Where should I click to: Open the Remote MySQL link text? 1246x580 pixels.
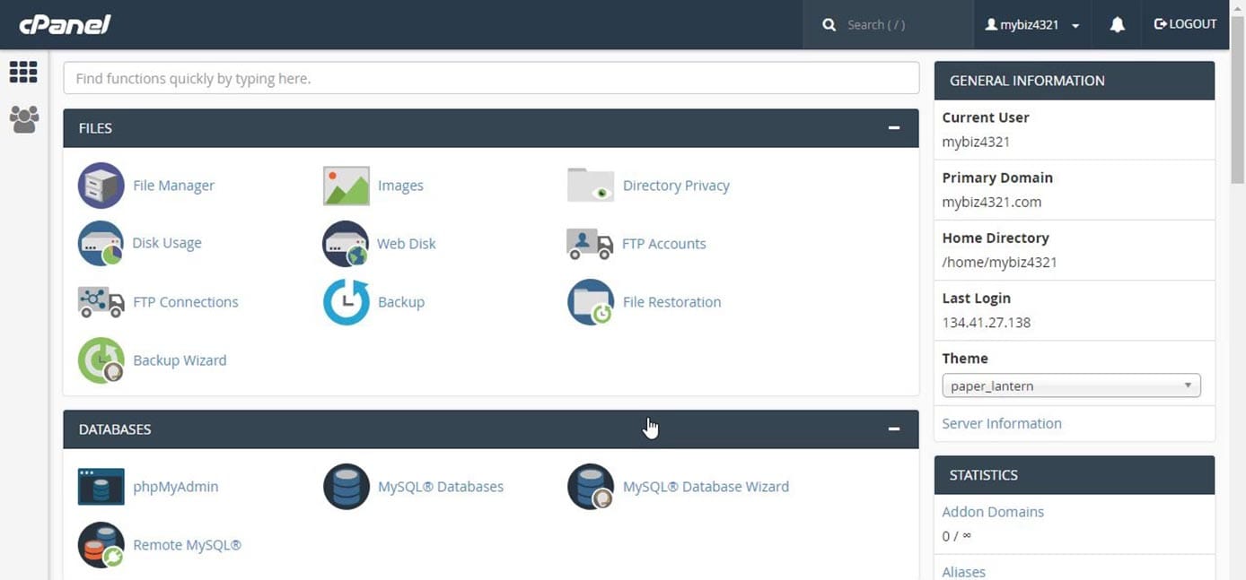[187, 545]
